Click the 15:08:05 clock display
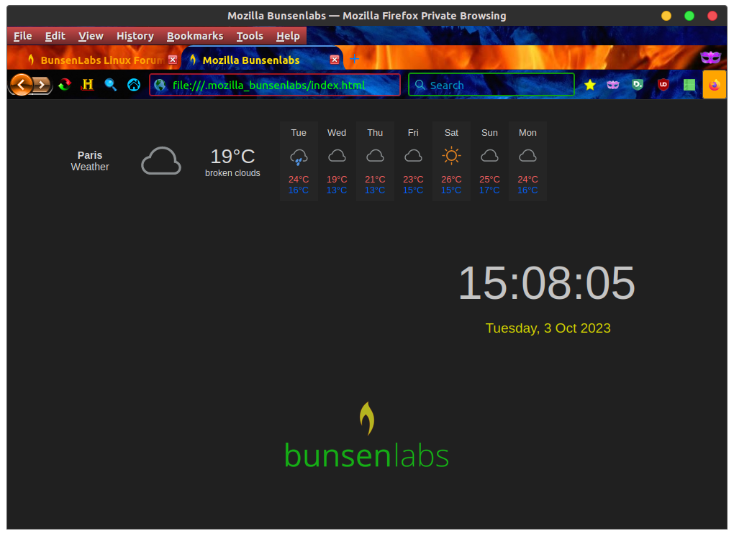734x536 pixels. pyautogui.click(x=547, y=282)
